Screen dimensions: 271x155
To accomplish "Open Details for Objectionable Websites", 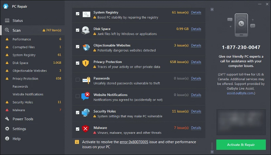I will tap(196, 45).
